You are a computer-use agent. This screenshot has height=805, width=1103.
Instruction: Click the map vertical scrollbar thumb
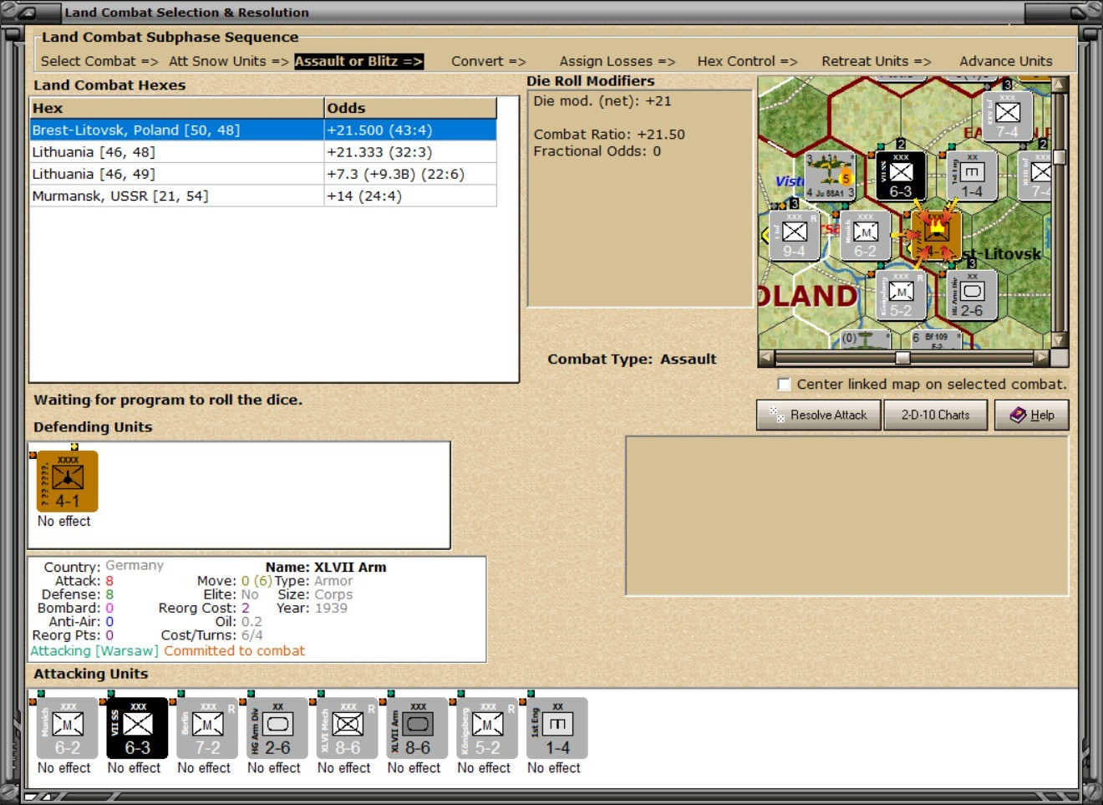[x=1060, y=157]
